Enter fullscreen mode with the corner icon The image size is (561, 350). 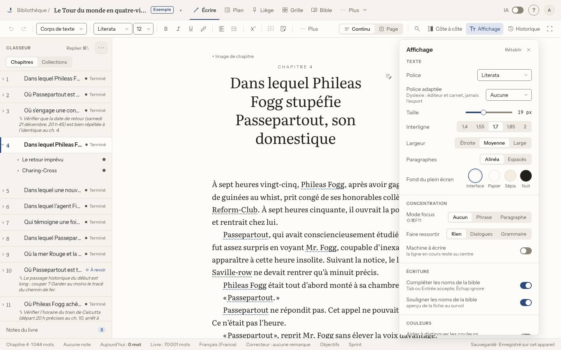click(x=550, y=29)
